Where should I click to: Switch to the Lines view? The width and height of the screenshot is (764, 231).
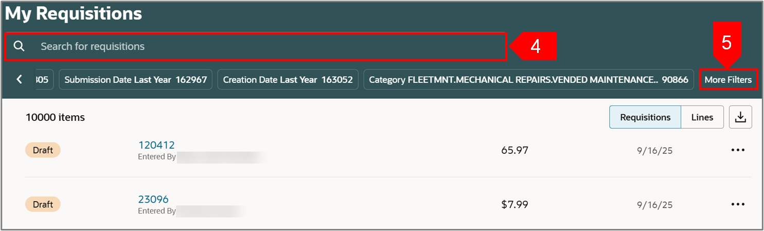tap(702, 117)
